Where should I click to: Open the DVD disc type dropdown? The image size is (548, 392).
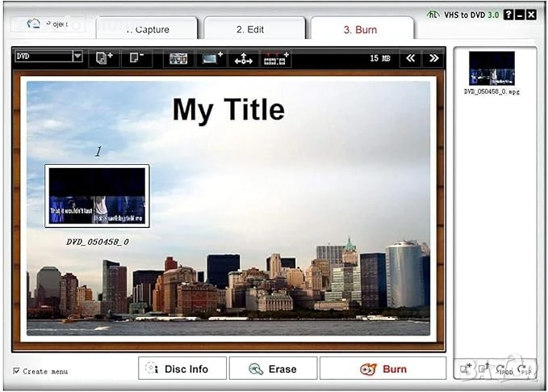(x=77, y=57)
